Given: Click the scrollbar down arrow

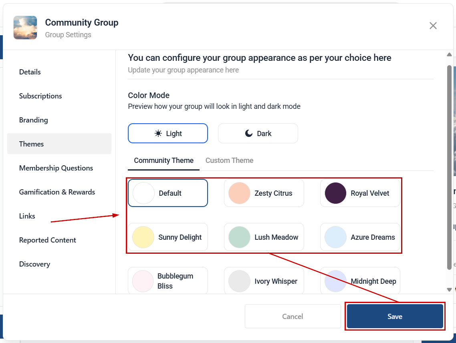Looking at the screenshot, I should click(449, 289).
